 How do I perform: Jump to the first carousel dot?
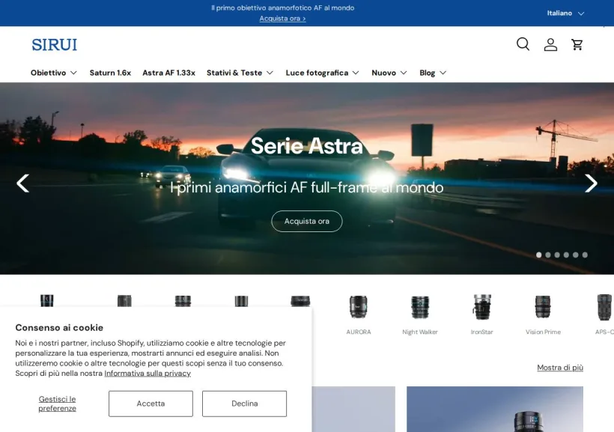pos(539,255)
